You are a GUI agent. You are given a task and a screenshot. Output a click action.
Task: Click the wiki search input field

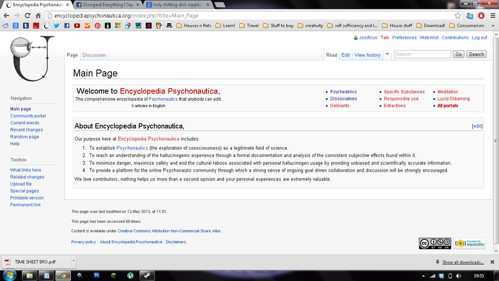[x=422, y=54]
